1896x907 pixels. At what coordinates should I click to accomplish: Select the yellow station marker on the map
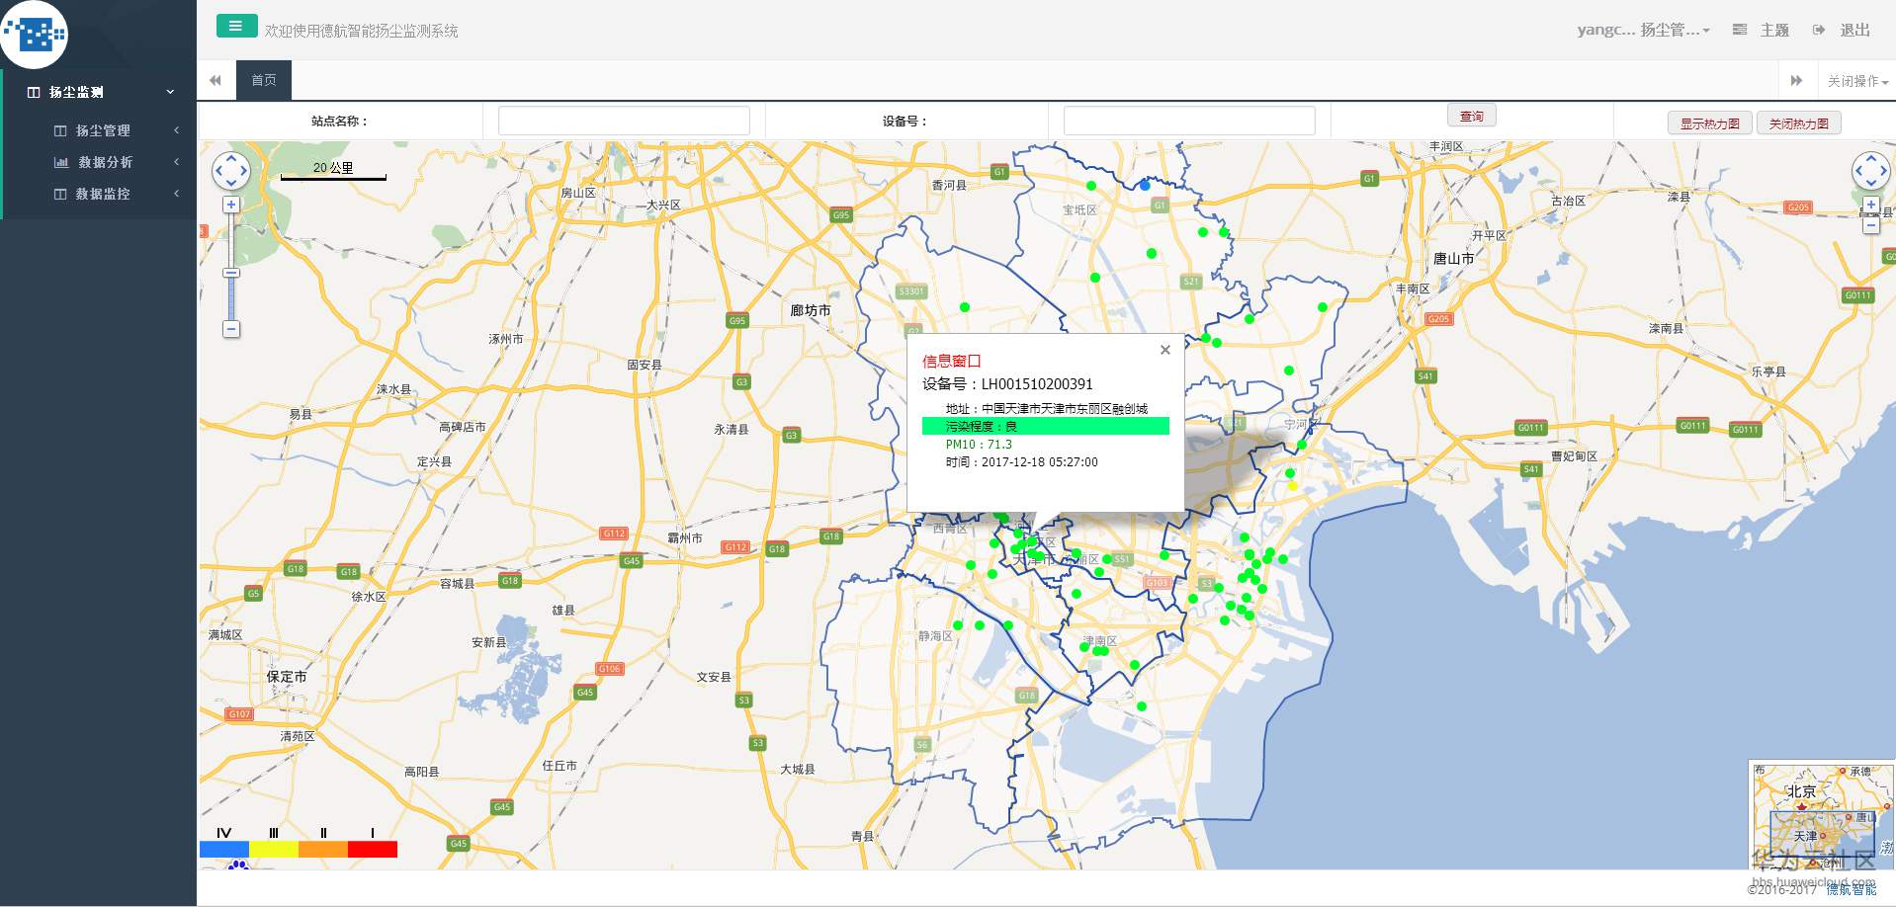point(1292,486)
